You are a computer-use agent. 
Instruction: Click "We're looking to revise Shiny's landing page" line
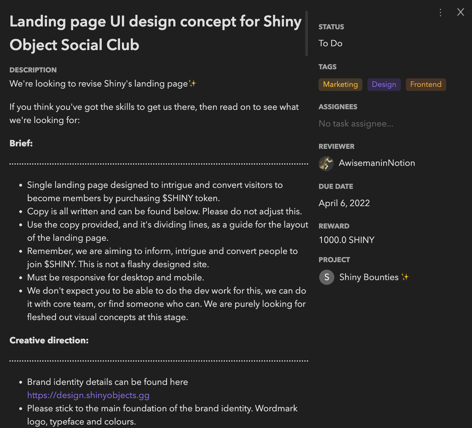[103, 84]
